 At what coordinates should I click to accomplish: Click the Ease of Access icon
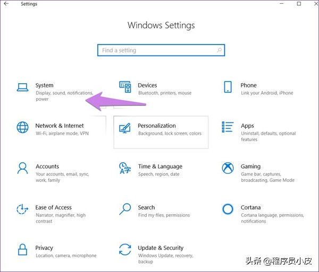[22, 209]
